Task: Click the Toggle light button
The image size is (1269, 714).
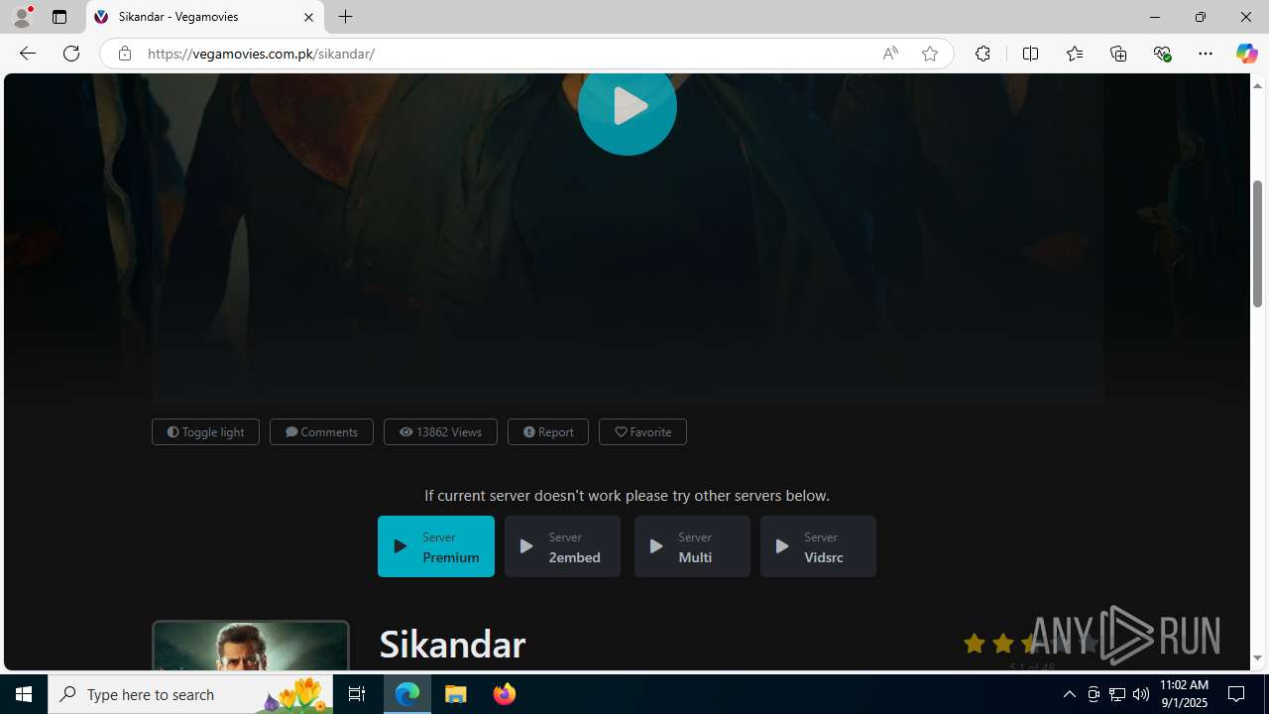Action: click(205, 431)
